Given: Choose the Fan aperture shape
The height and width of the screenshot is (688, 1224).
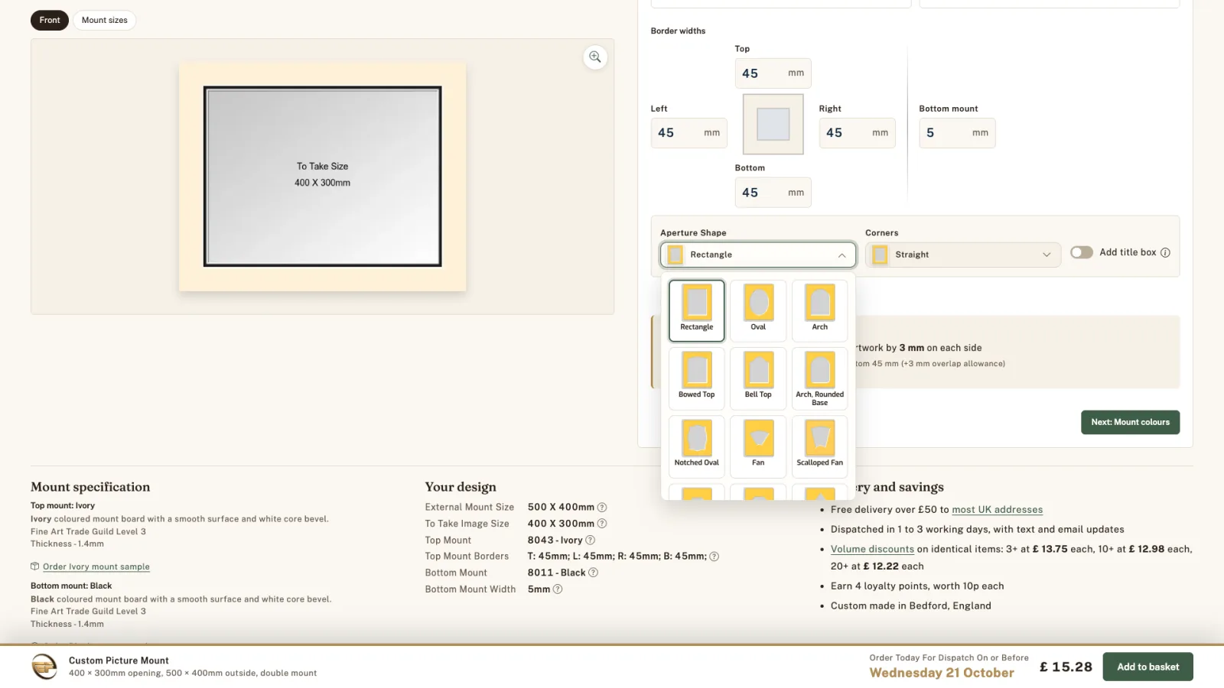Looking at the screenshot, I should (758, 446).
